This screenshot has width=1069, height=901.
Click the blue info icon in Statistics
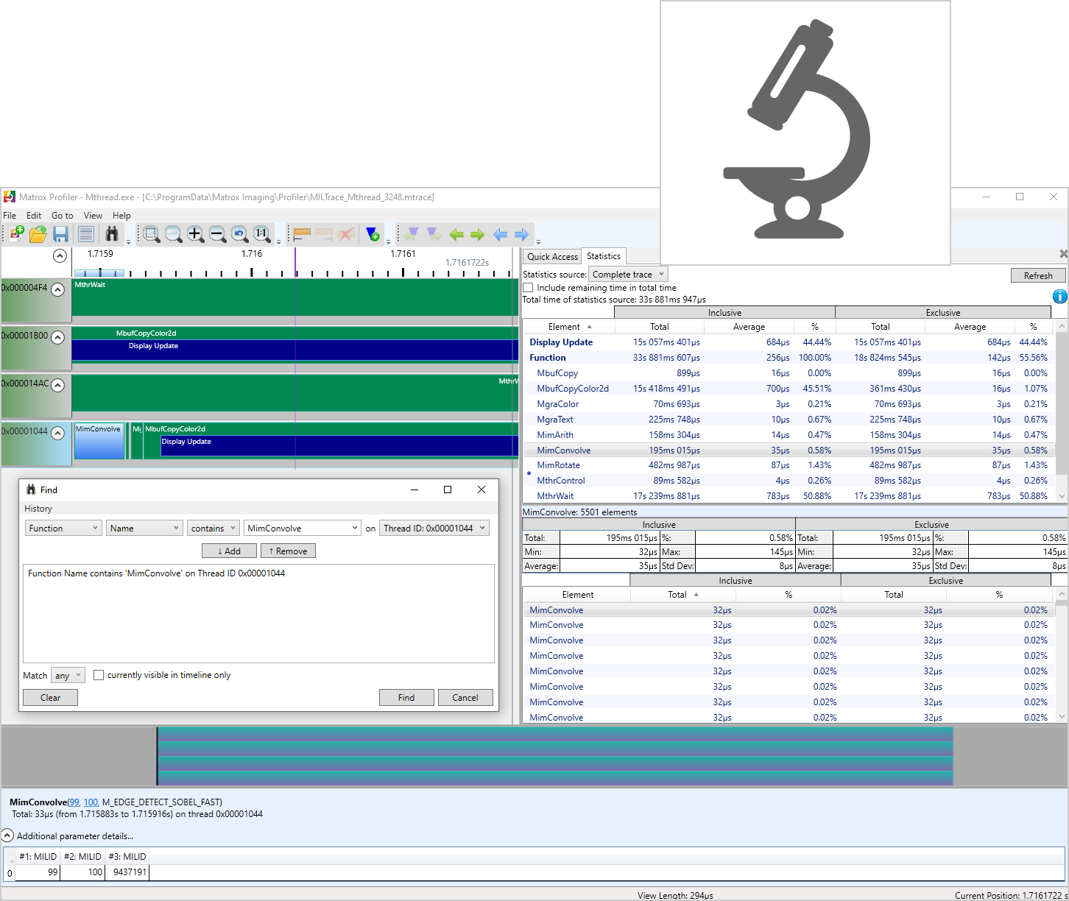pos(1059,297)
